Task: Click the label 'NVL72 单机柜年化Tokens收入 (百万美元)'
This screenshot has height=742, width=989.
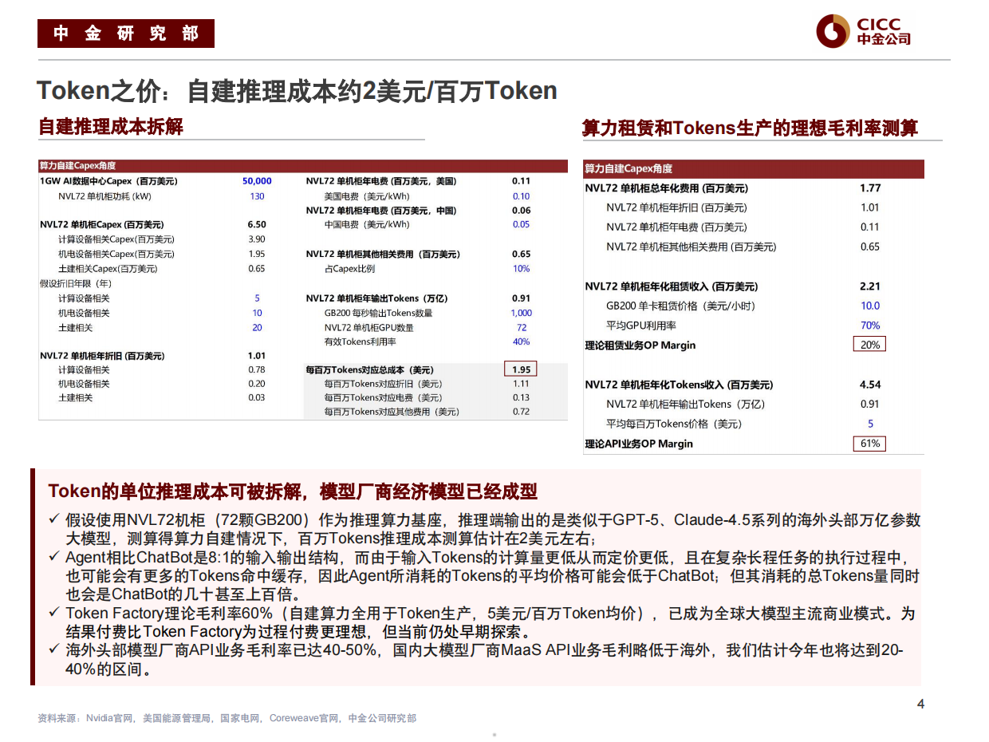Action: 679,385
